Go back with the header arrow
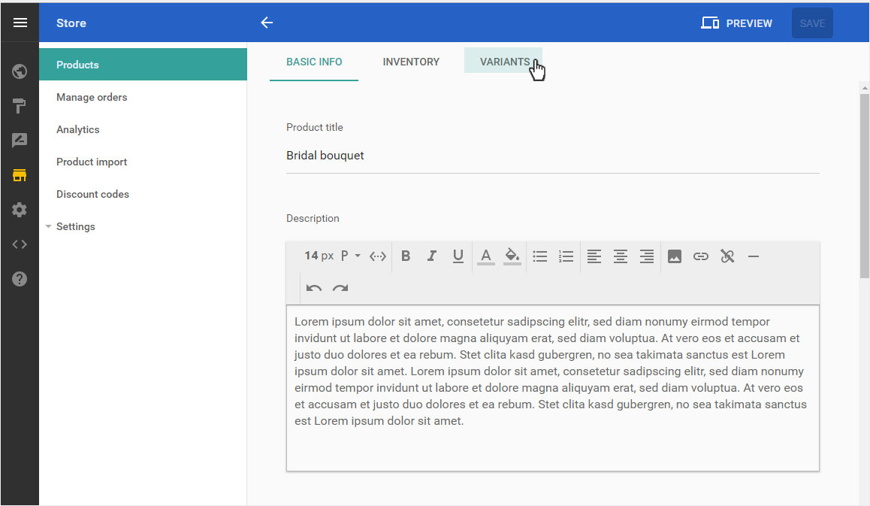 tap(267, 23)
